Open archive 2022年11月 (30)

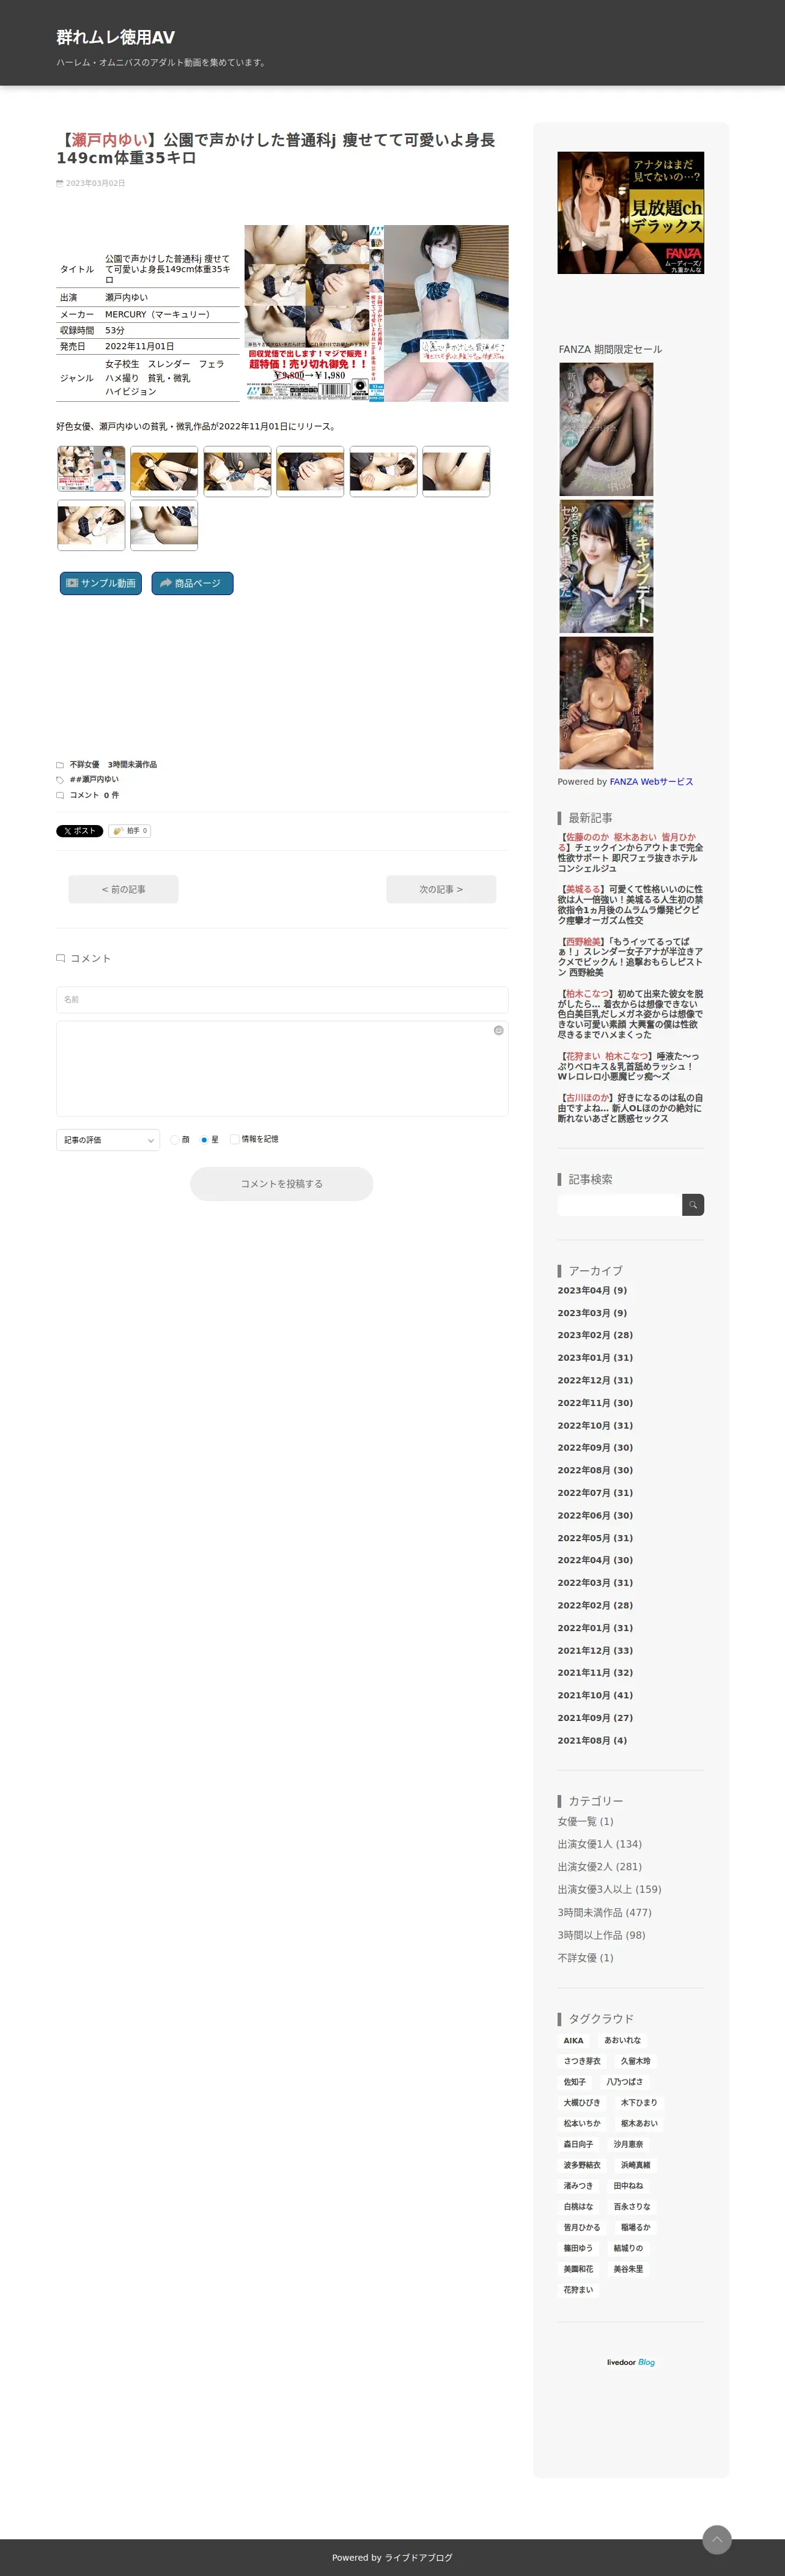pyautogui.click(x=595, y=1403)
